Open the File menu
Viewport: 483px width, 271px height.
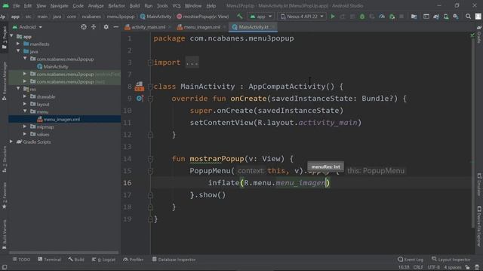point(17,5)
